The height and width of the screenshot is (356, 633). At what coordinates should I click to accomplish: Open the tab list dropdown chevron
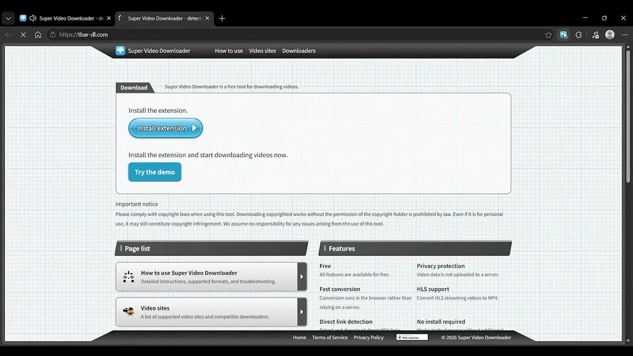coord(8,18)
